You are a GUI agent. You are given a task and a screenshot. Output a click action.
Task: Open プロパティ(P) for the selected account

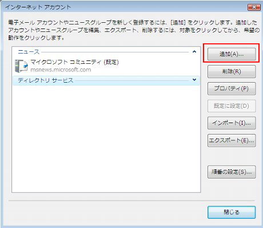[232, 88]
